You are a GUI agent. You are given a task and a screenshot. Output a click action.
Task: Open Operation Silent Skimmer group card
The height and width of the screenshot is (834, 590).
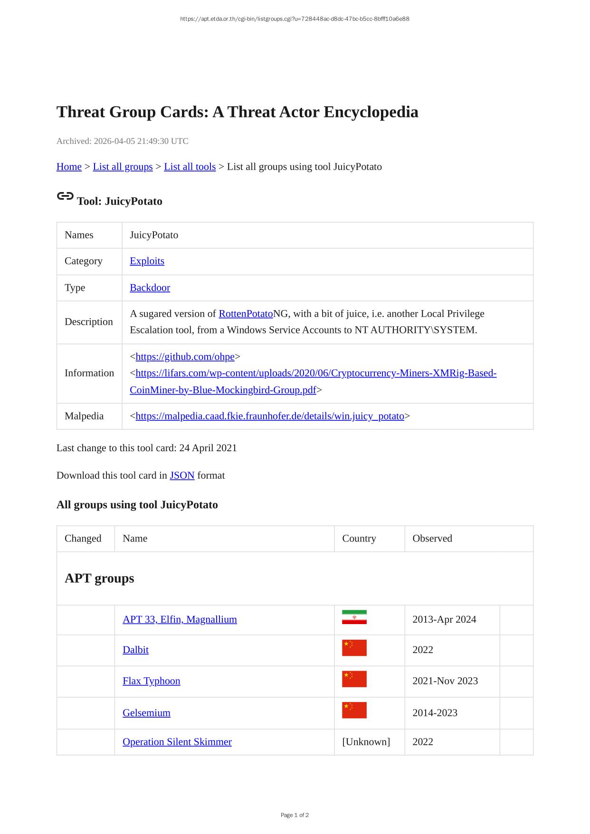[177, 742]
